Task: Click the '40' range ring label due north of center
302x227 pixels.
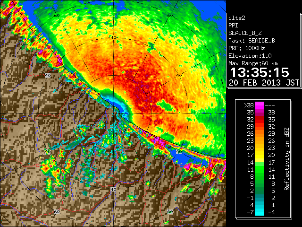Action: pyautogui.click(x=113, y=38)
